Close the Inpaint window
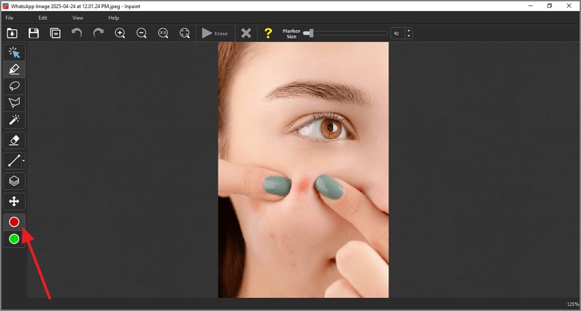 coord(569,6)
